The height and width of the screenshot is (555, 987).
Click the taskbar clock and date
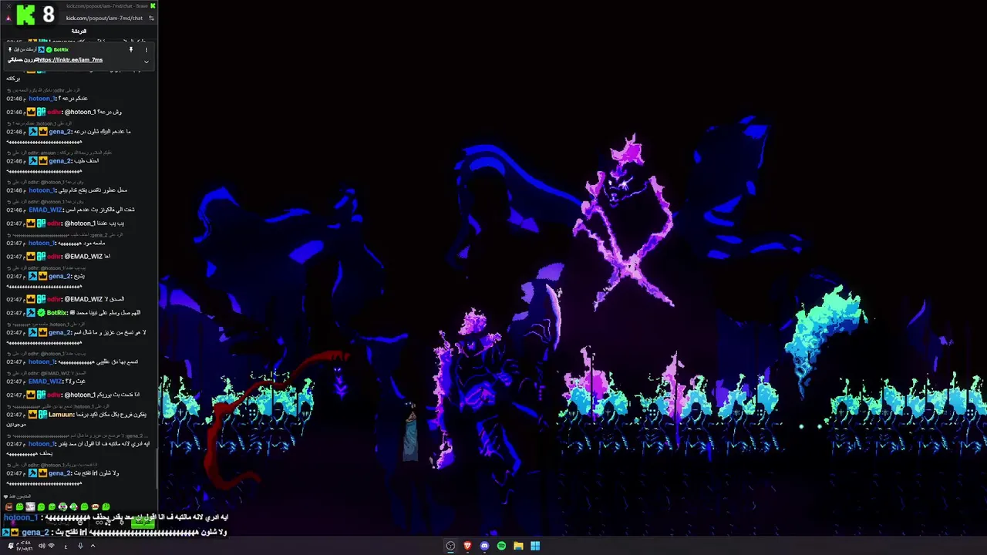tap(24, 546)
